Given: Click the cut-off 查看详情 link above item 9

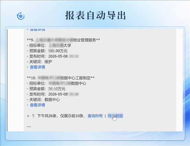Looking at the screenshot, I should pos(37,30).
